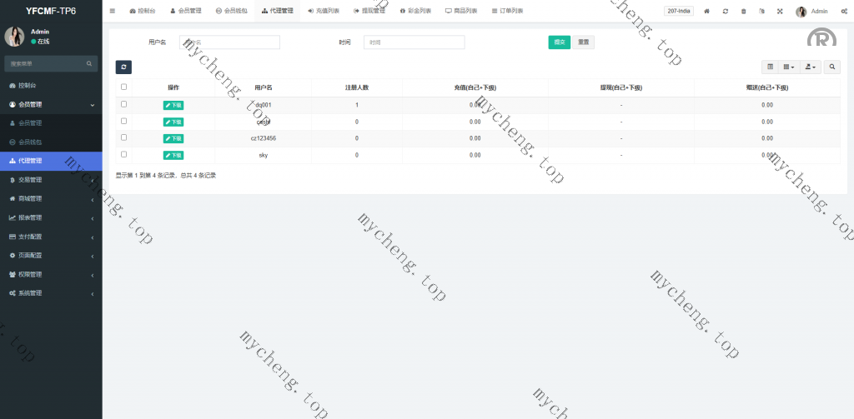Image resolution: width=854 pixels, height=419 pixels.
Task: Enter fullscreen with the expand arrows icon
Action: tap(780, 12)
